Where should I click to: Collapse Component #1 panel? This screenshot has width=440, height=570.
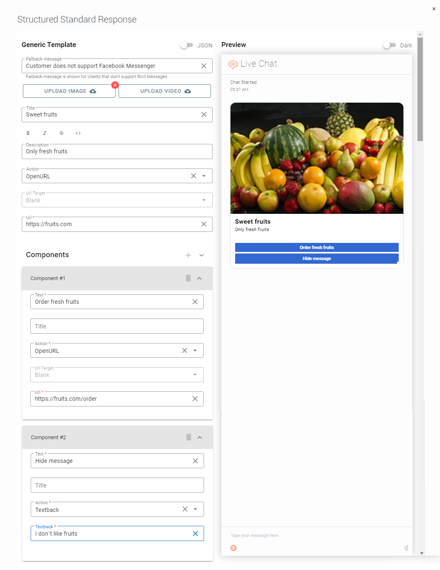[x=200, y=278]
